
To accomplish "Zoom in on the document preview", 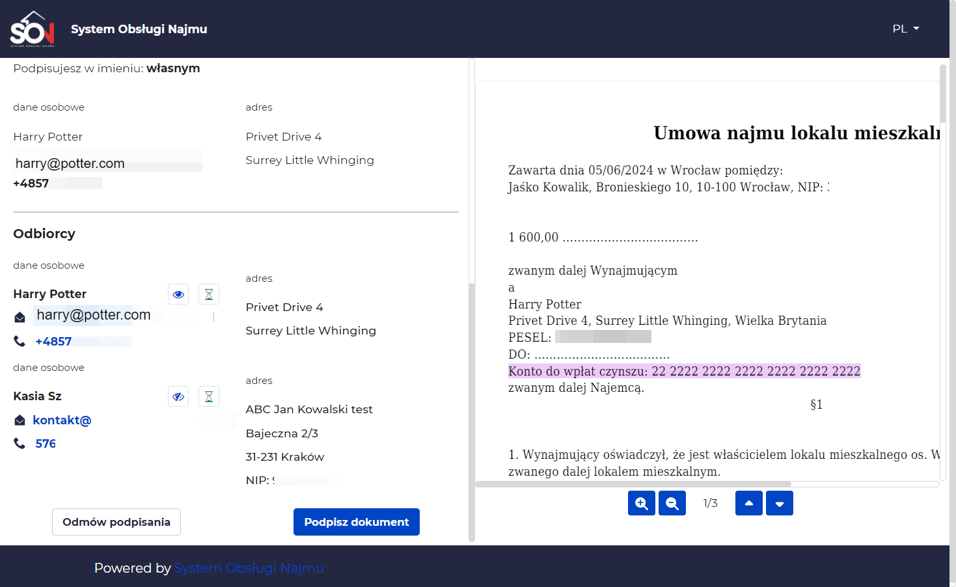I will (642, 503).
